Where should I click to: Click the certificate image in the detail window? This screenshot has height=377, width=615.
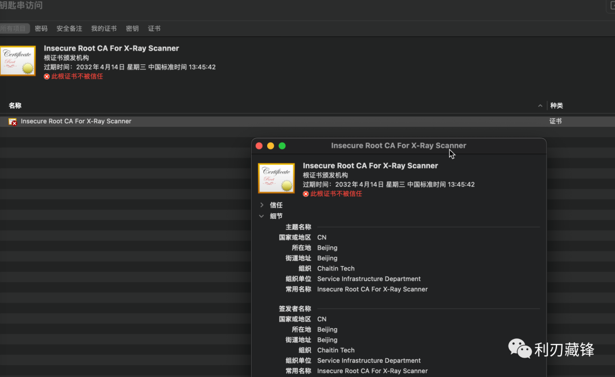coord(276,178)
